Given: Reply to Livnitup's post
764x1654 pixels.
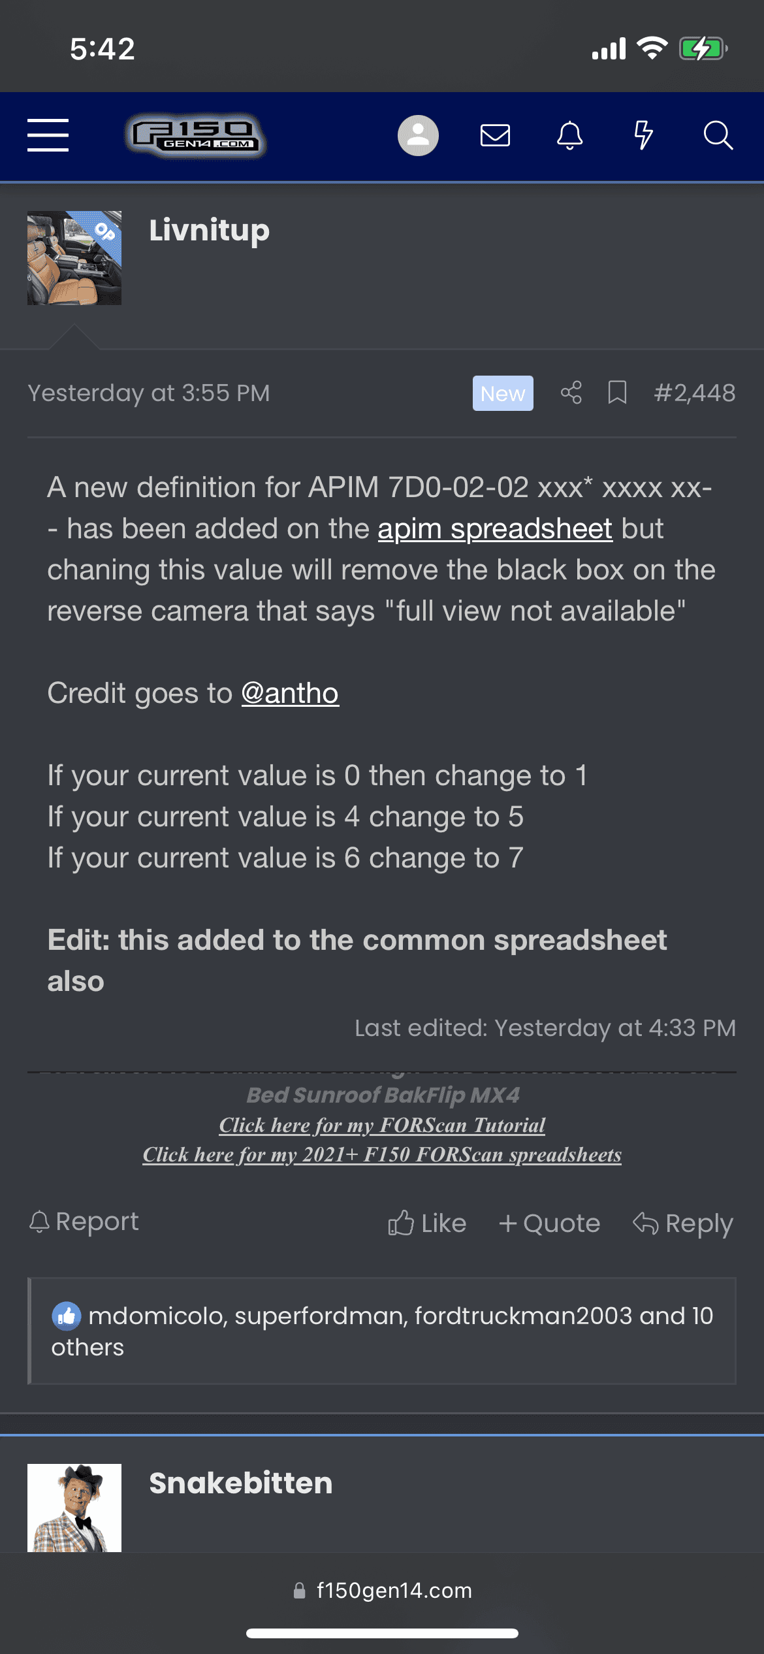Looking at the screenshot, I should pyautogui.click(x=683, y=1223).
